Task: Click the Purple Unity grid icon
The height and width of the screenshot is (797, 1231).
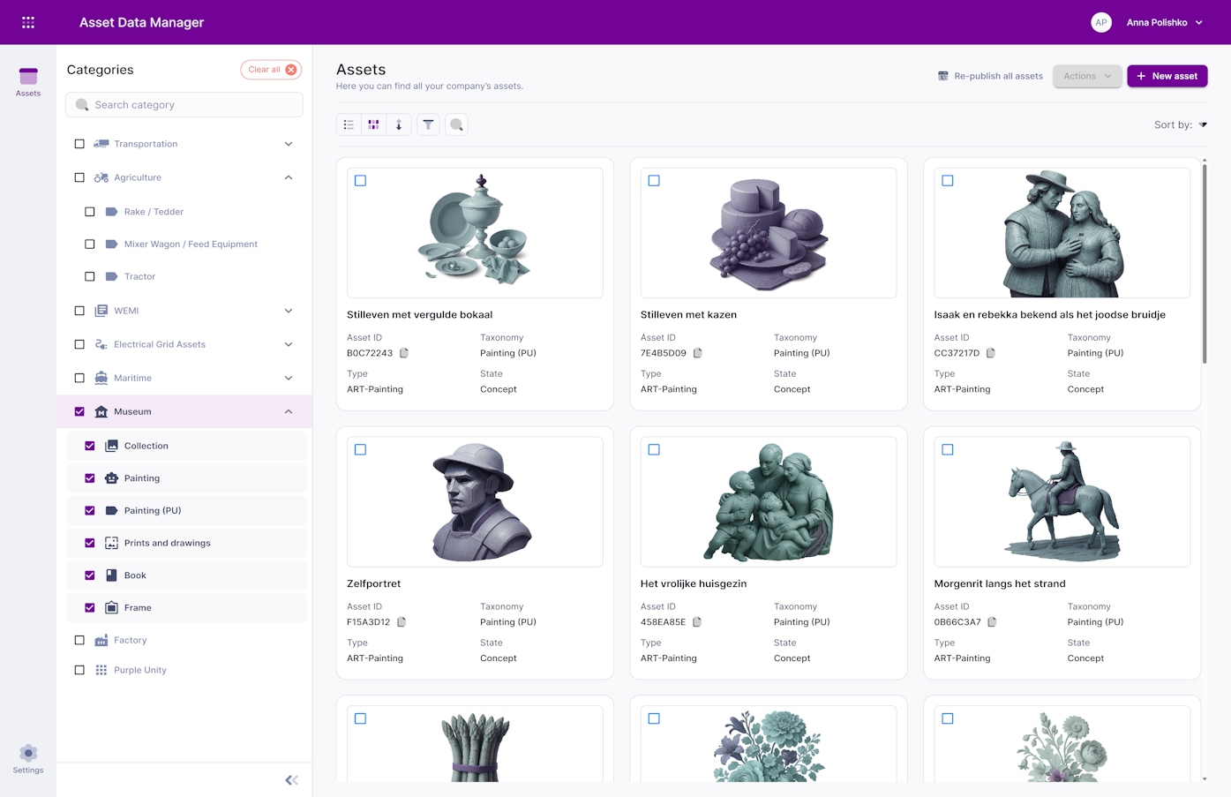Action: (101, 670)
